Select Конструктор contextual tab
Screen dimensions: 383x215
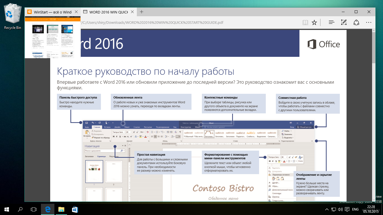click(x=186, y=127)
